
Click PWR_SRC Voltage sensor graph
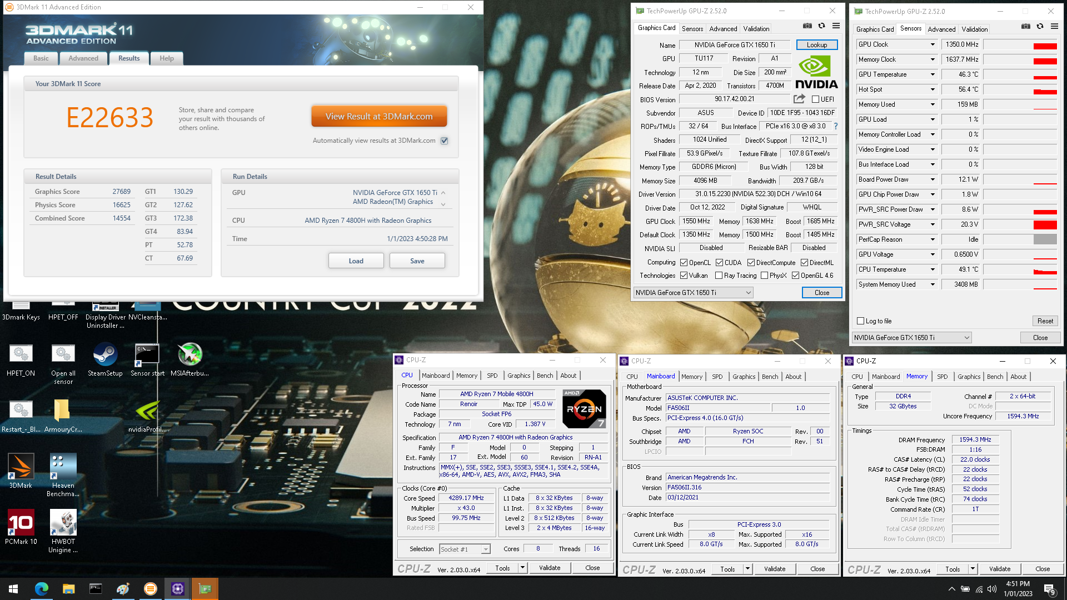[1020, 224]
